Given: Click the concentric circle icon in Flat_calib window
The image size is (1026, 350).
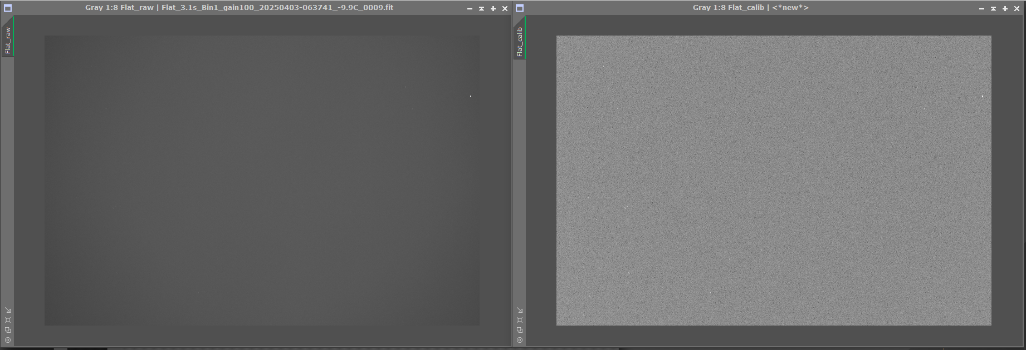Looking at the screenshot, I should click(520, 340).
